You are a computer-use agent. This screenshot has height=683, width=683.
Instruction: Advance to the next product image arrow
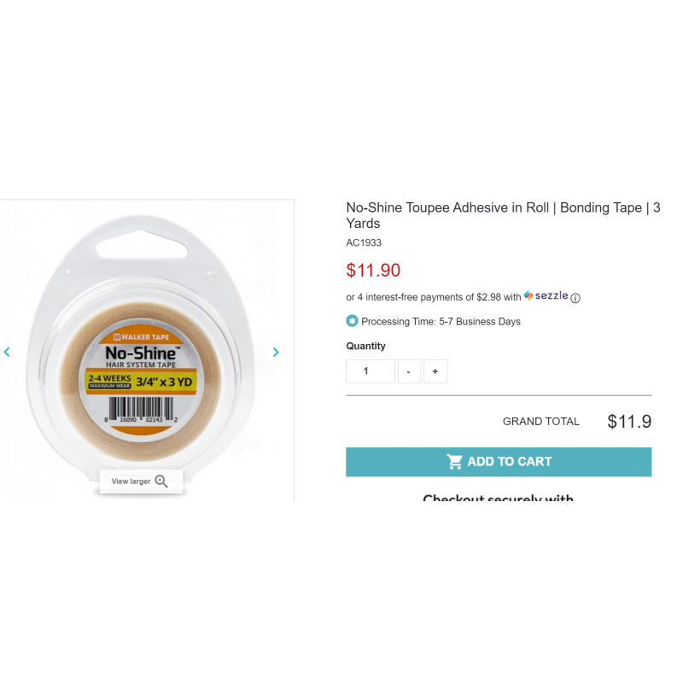click(276, 352)
